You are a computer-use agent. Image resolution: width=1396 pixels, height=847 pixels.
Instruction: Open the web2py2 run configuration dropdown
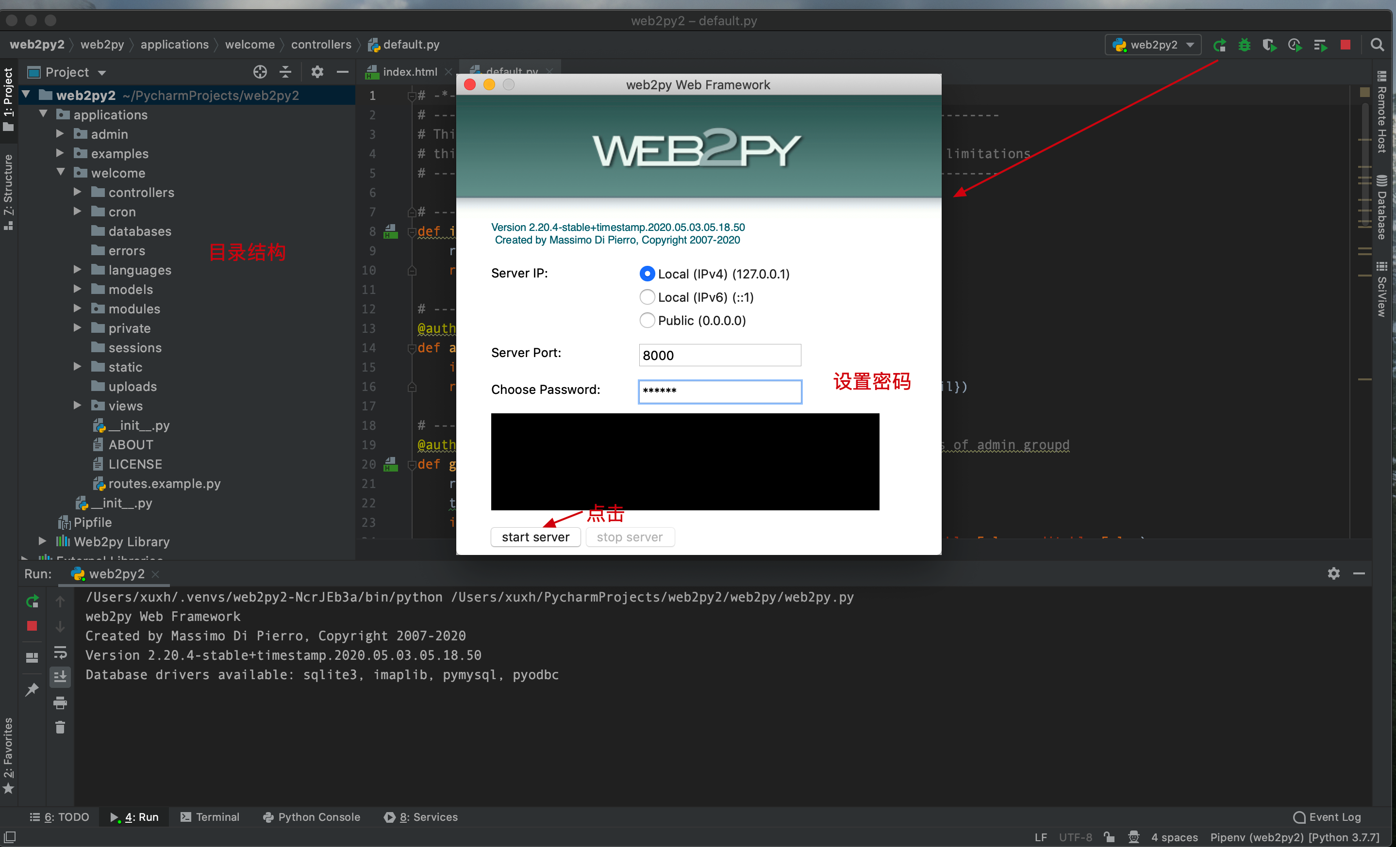1152,45
